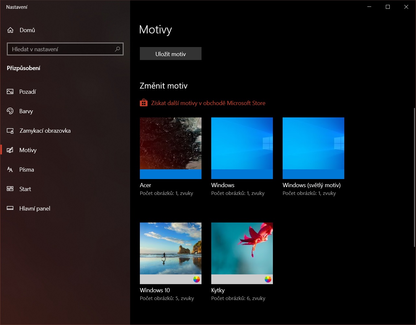Click the gray color bar under Kytky theme
The width and height of the screenshot is (416, 325).
coord(242,279)
